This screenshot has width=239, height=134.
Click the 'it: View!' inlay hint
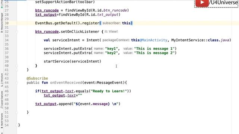point(111,32)
